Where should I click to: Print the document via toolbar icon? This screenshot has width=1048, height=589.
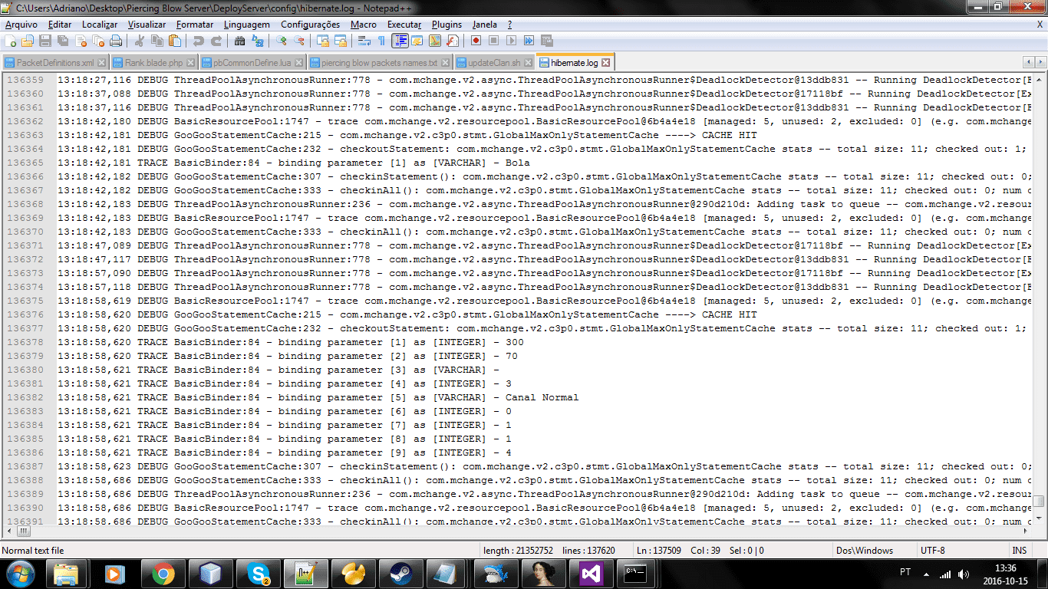(x=116, y=40)
